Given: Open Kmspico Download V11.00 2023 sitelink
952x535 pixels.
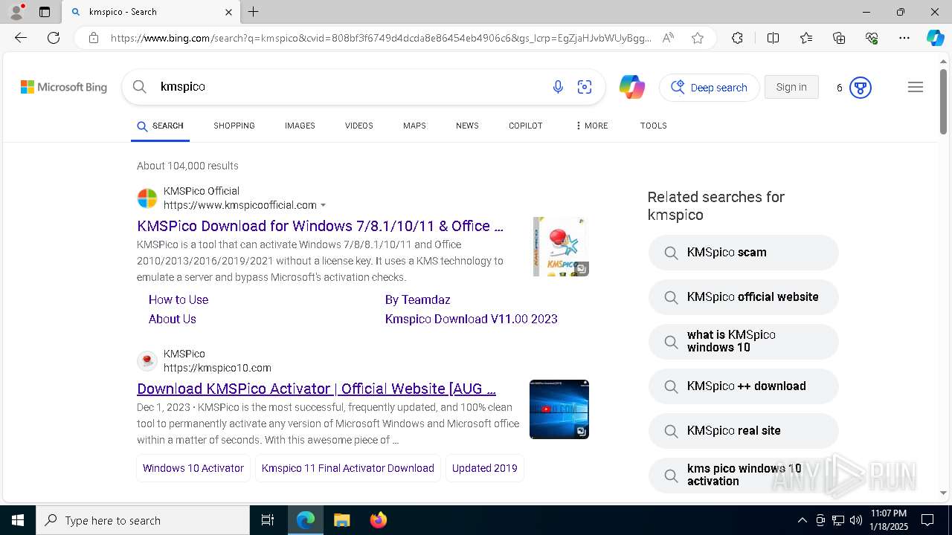Looking at the screenshot, I should [472, 319].
